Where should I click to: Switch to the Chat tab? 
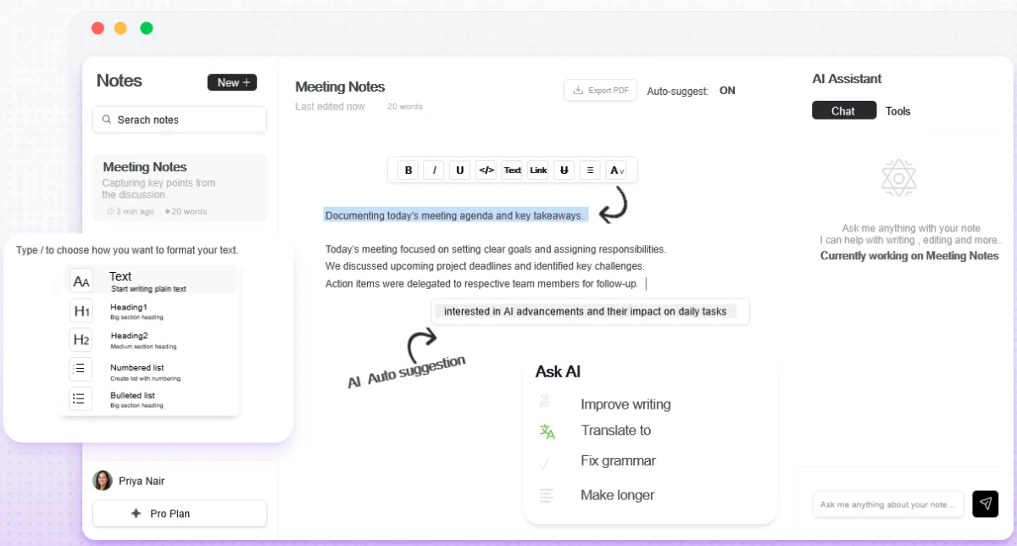coord(844,111)
